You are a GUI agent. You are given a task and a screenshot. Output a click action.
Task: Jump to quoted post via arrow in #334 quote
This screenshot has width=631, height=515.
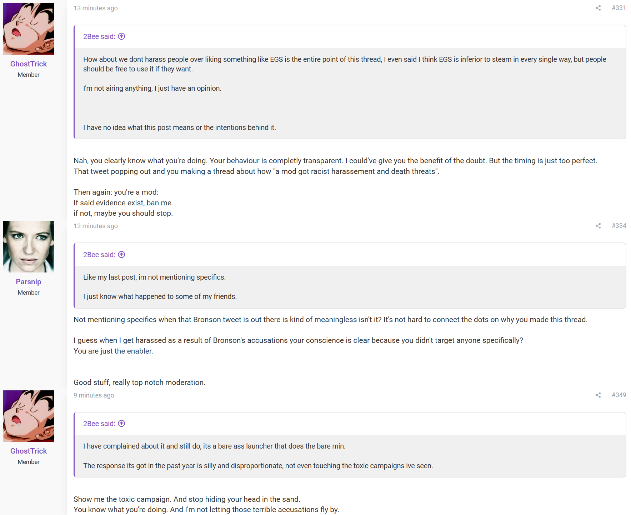click(x=121, y=255)
